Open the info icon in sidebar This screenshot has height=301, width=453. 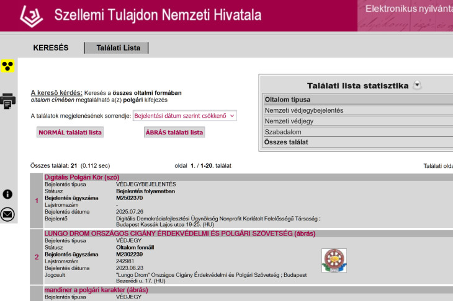pos(7,194)
